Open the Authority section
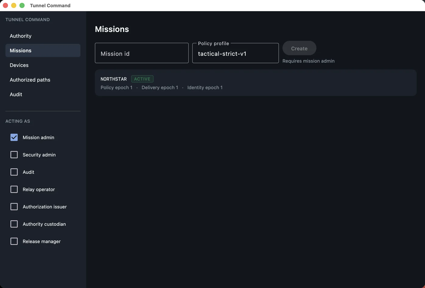The width and height of the screenshot is (425, 288). [x=43, y=36]
